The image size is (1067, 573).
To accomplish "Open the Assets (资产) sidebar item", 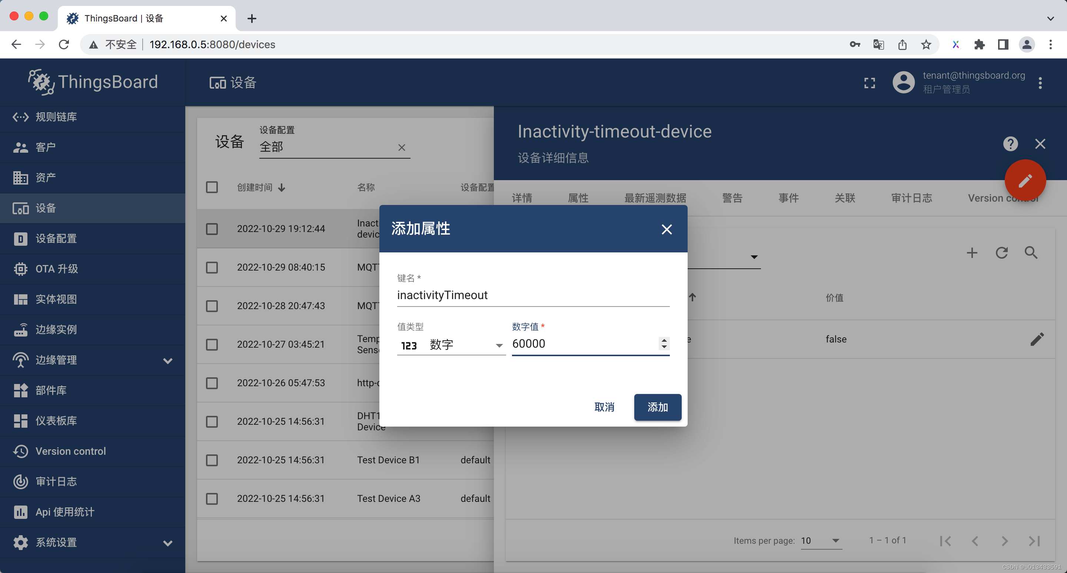I will pyautogui.click(x=92, y=177).
